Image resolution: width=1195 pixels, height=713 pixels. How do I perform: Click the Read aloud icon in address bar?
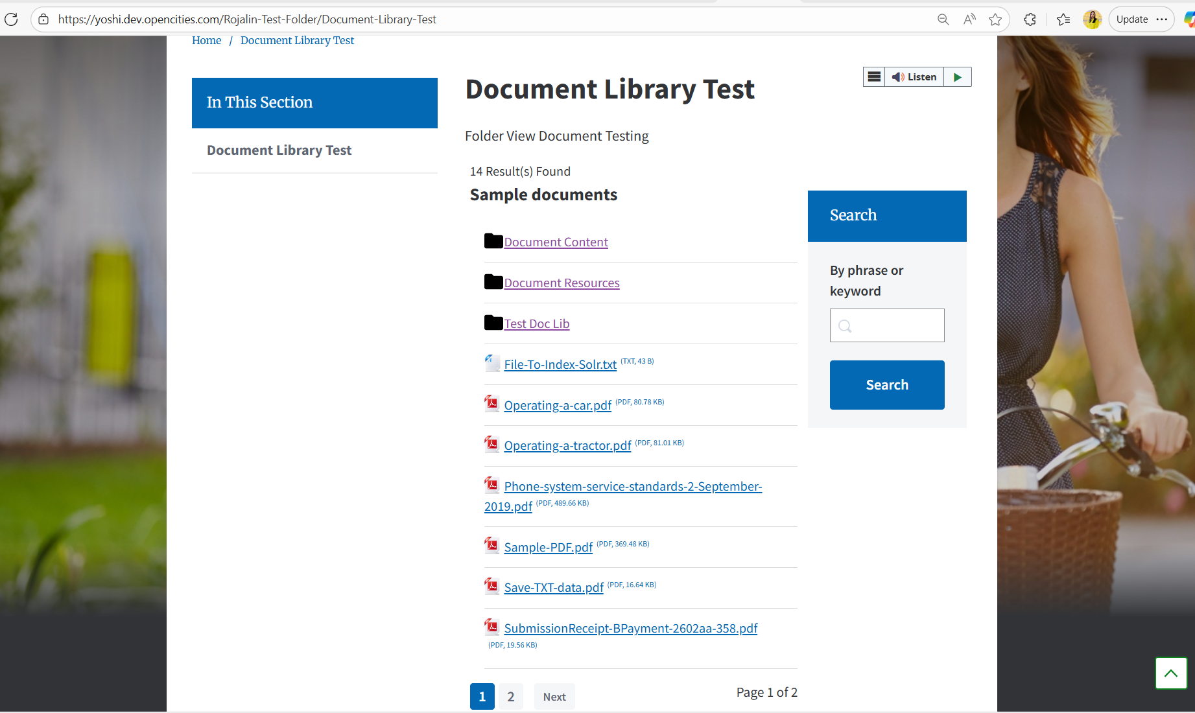pyautogui.click(x=969, y=19)
